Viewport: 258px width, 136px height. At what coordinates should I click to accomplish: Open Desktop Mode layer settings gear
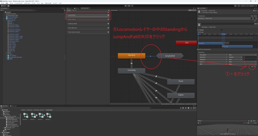pos(108,23)
